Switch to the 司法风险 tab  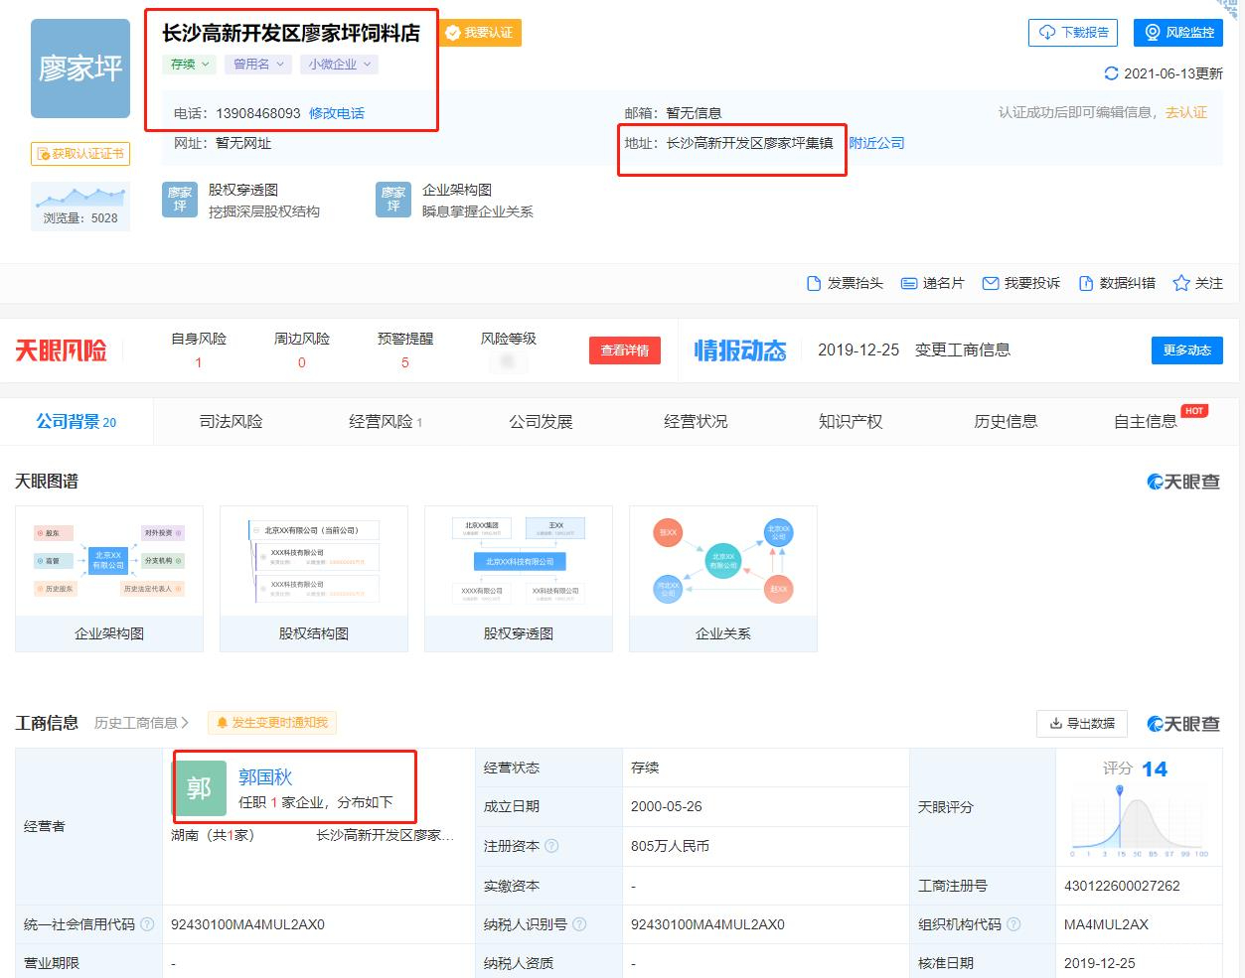click(231, 422)
